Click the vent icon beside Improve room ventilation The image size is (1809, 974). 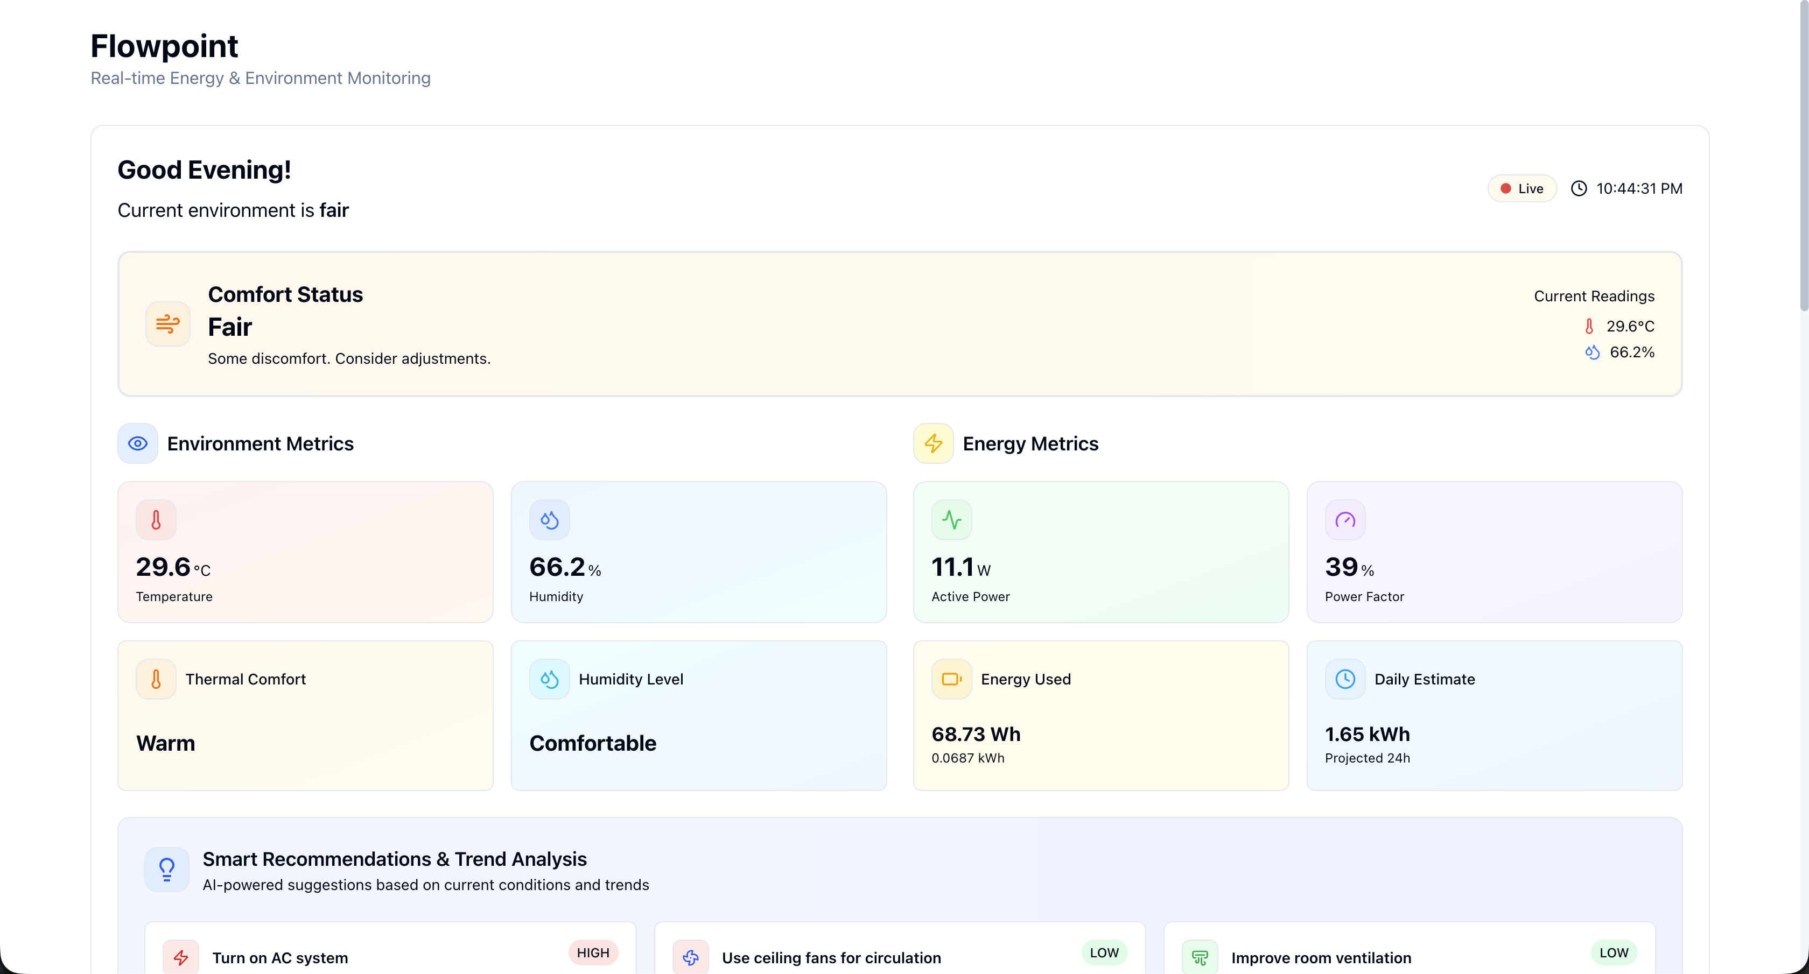click(1200, 957)
